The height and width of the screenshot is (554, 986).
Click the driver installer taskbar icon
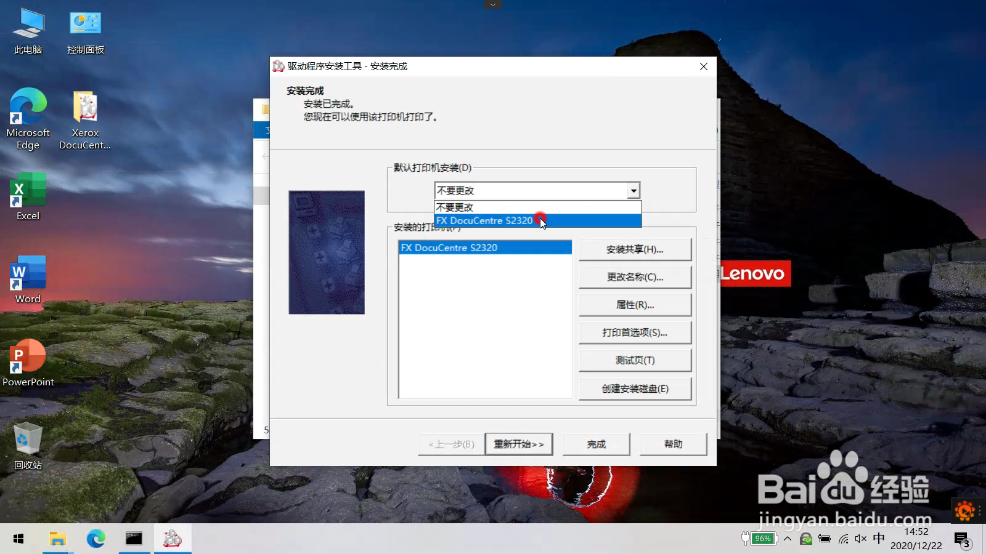pos(172,539)
